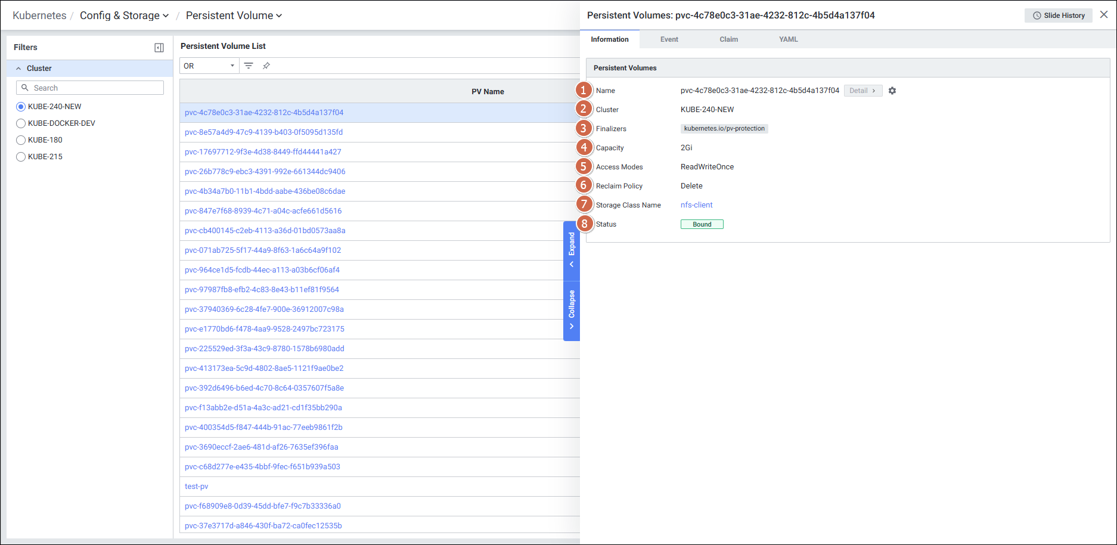The width and height of the screenshot is (1117, 545).
Task: Open Slide History
Action: tap(1058, 16)
